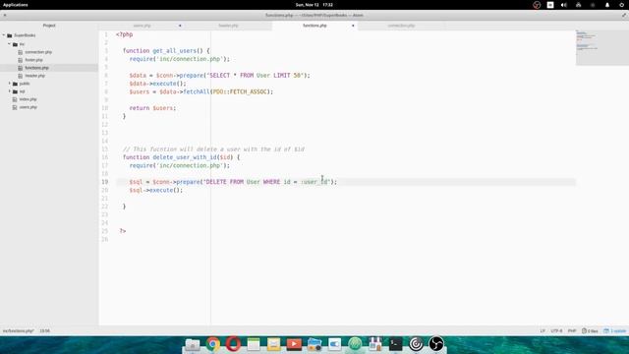Click the inc folder icon
Image resolution: width=629 pixels, height=354 pixels.
pos(16,44)
